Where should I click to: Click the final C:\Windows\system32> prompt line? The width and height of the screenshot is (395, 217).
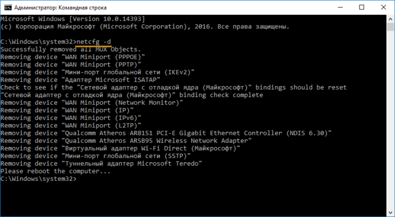[38, 179]
